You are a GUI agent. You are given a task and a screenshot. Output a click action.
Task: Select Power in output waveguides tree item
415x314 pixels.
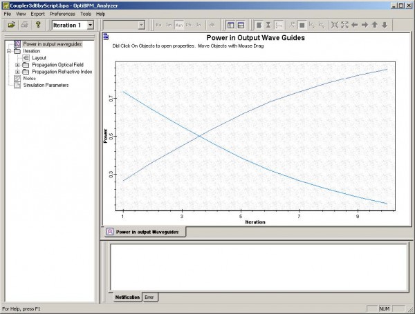tap(53, 44)
